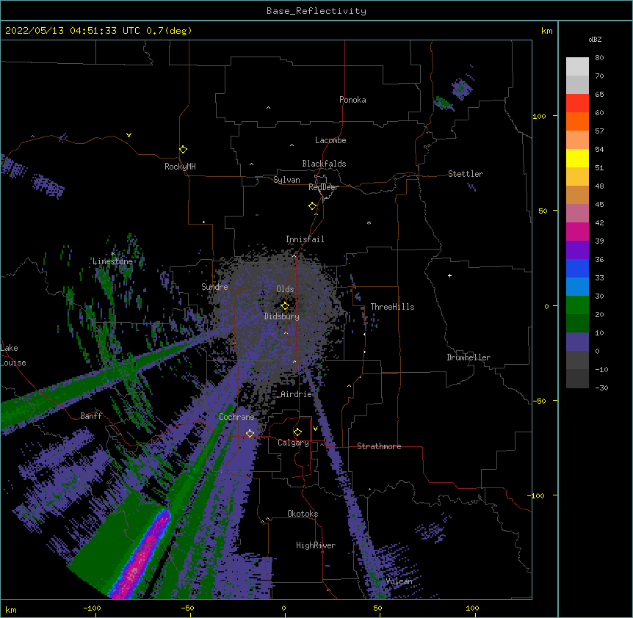Choose the brown 48-45 dBZ legend swatch
This screenshot has width=633, height=618.
(x=577, y=195)
